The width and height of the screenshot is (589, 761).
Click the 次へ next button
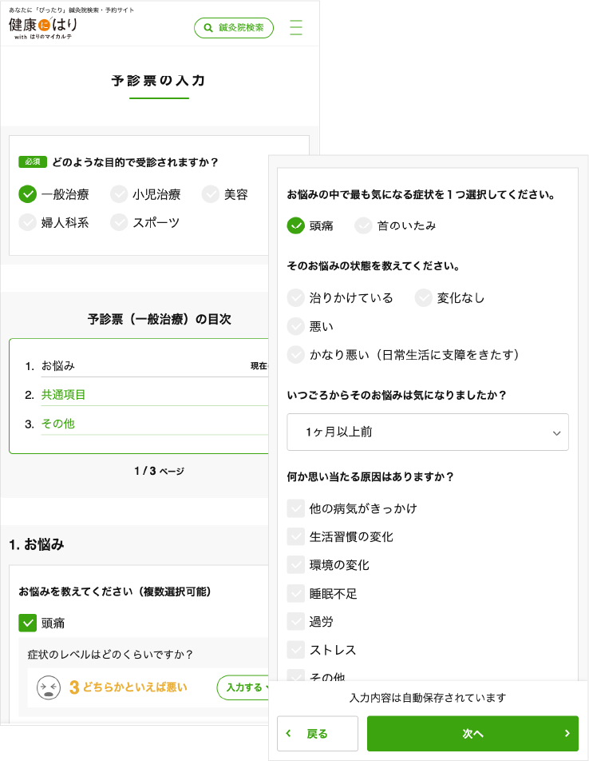click(x=472, y=734)
